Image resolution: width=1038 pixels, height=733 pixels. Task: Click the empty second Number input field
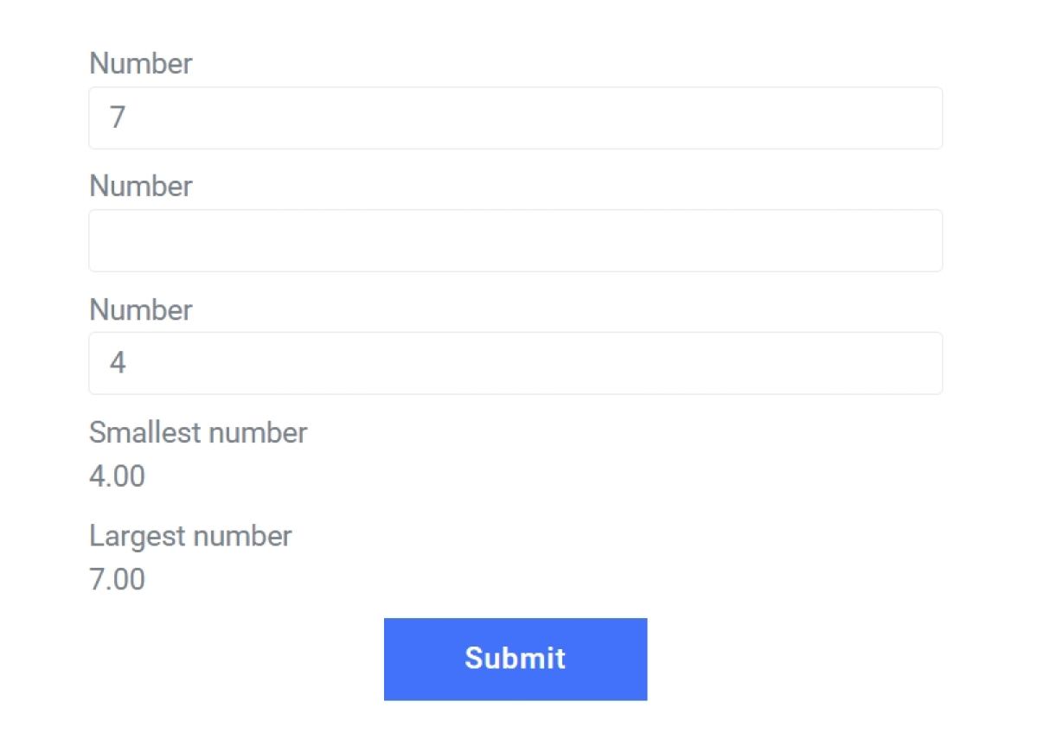[x=515, y=240]
